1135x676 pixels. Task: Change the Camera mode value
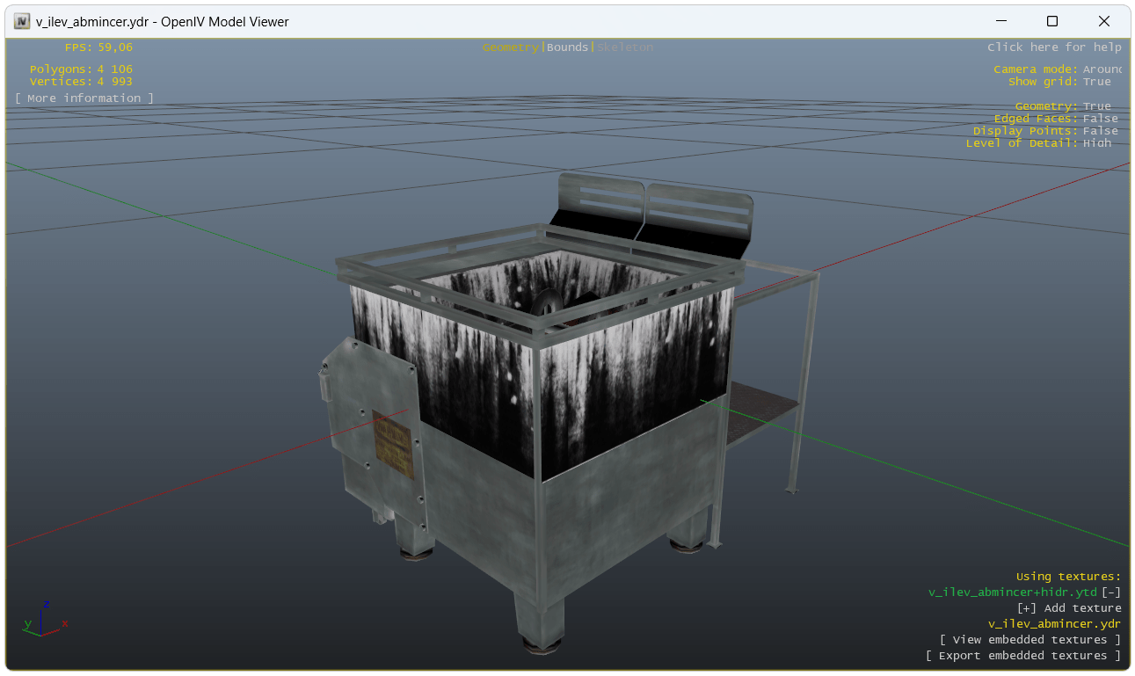[x=1102, y=69]
